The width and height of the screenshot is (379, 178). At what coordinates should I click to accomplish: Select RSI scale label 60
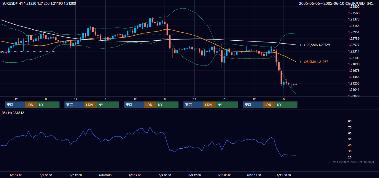350,133
